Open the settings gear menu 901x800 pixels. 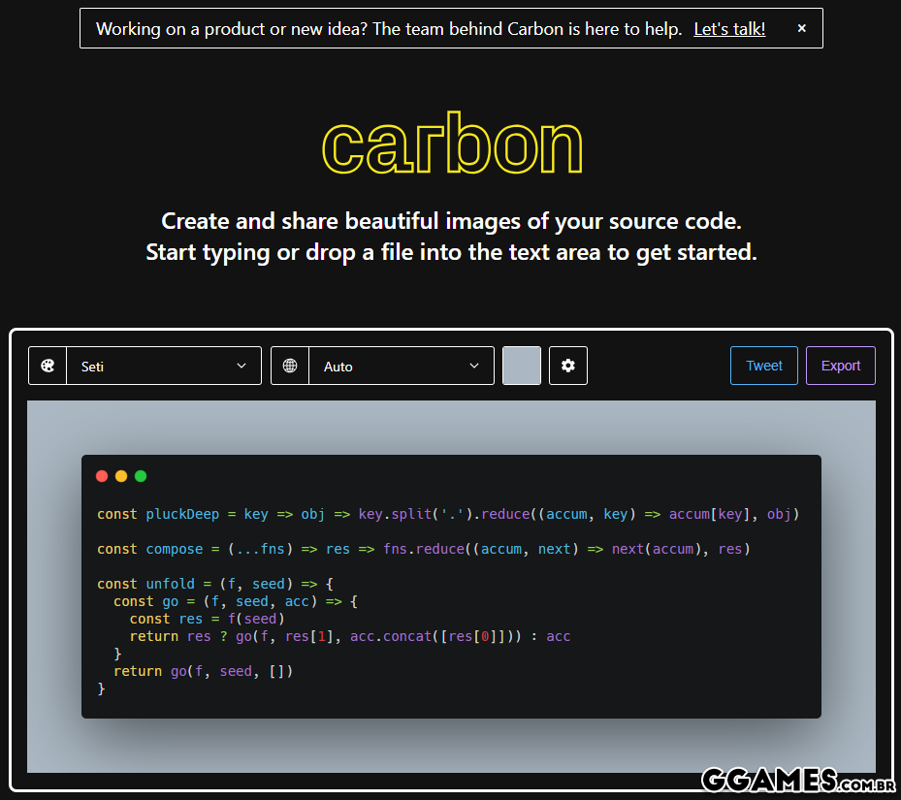[568, 366]
